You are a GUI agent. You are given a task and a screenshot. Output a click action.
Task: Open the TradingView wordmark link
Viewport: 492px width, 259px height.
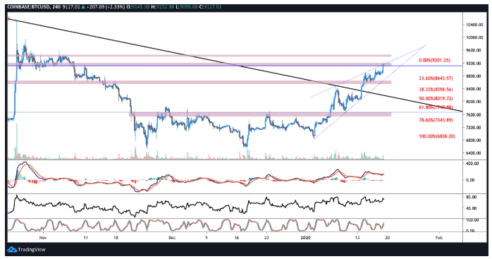point(32,250)
